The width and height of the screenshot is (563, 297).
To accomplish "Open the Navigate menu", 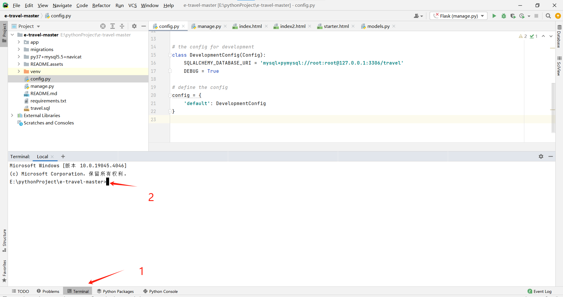I will pyautogui.click(x=62, y=5).
